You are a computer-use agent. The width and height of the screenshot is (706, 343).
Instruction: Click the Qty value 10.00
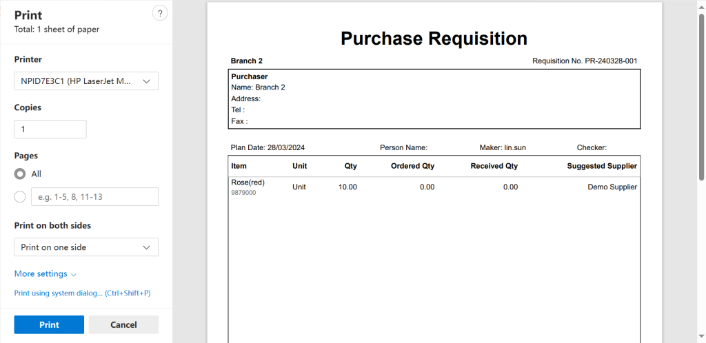click(x=347, y=187)
